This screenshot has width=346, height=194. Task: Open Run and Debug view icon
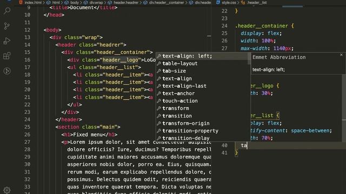point(7,41)
